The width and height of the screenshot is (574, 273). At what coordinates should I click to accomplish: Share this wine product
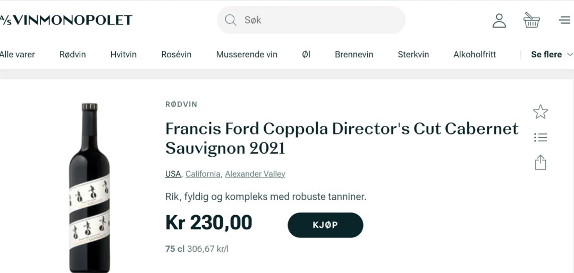[x=541, y=162]
